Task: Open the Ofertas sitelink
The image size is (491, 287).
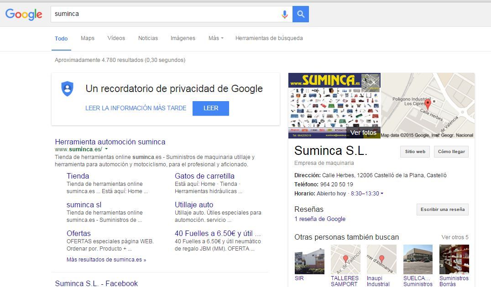Action: pos(78,234)
